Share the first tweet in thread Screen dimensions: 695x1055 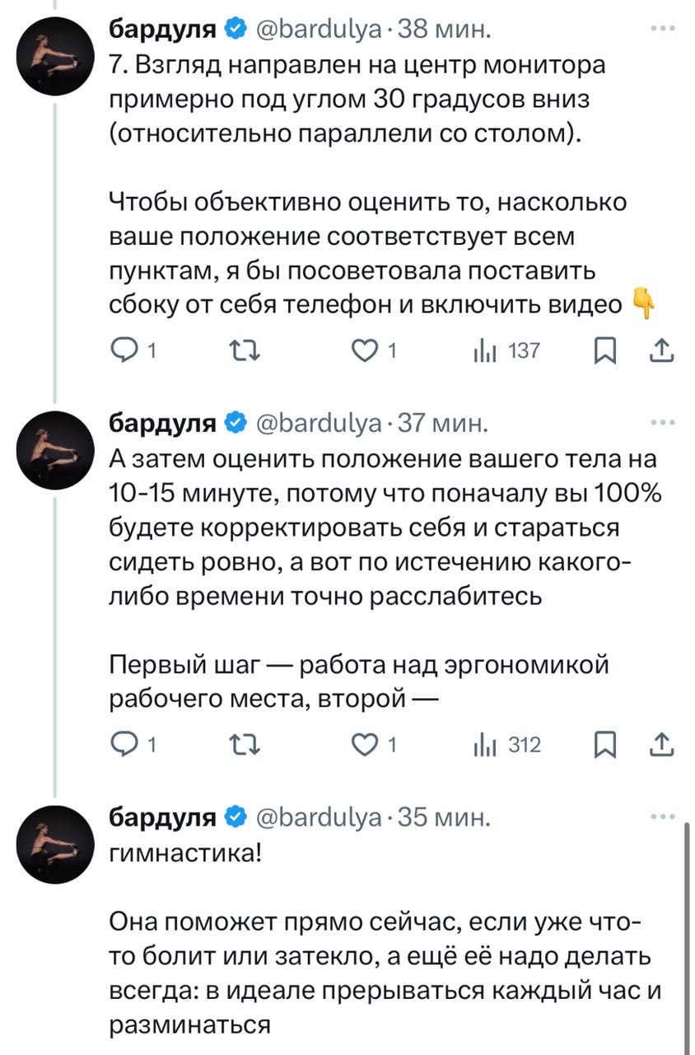tap(662, 351)
